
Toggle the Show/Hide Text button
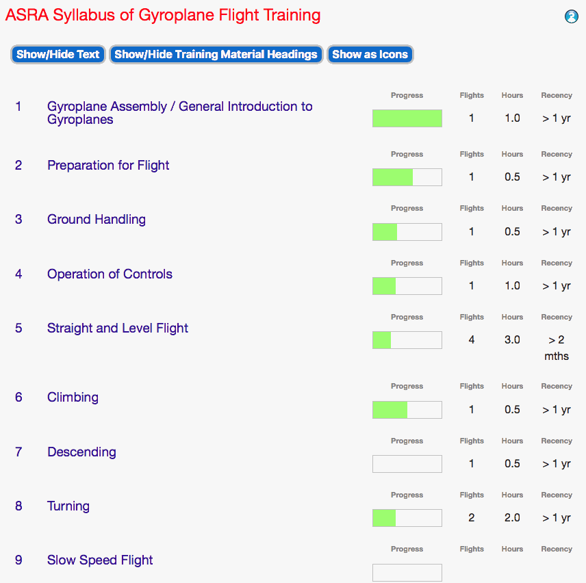click(x=58, y=55)
